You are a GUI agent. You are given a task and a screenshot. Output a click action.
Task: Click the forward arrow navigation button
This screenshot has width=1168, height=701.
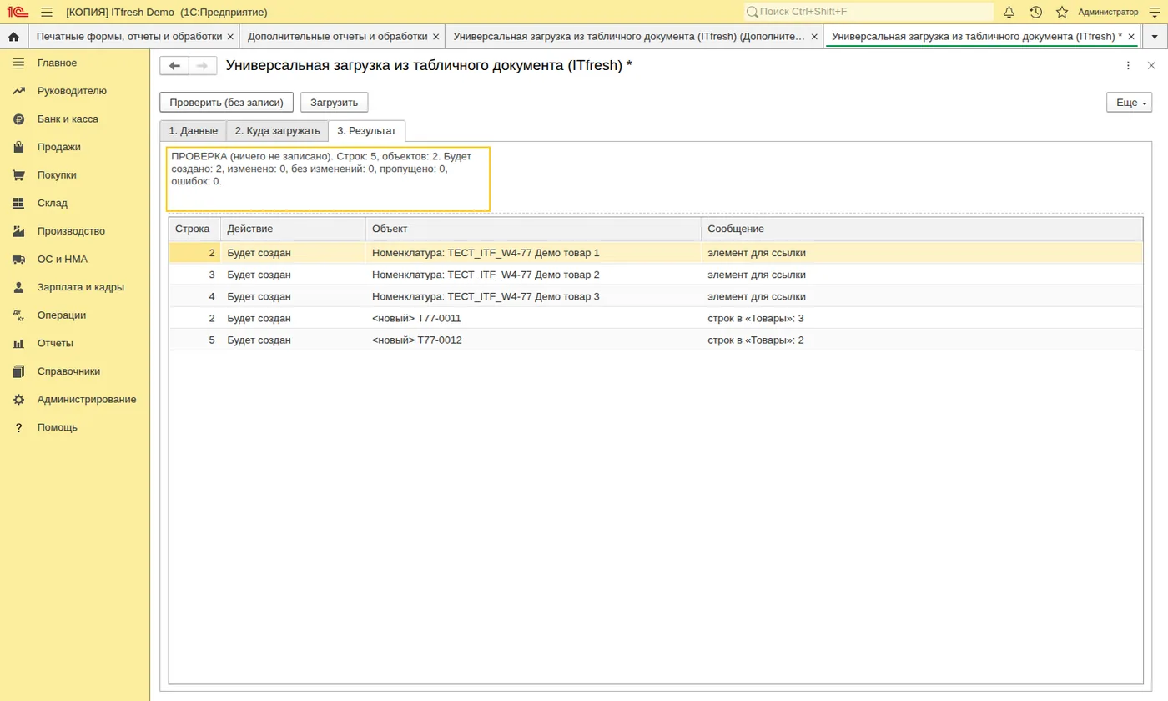point(203,66)
